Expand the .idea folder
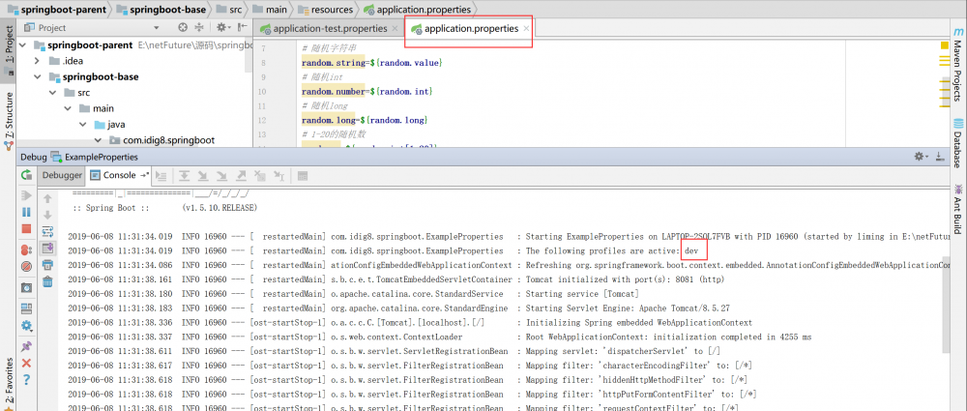The image size is (967, 411). pyautogui.click(x=38, y=61)
